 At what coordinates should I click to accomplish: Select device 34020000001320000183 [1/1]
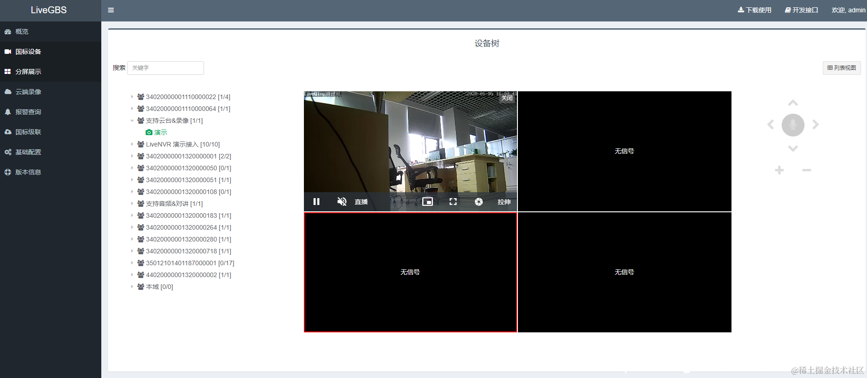pyautogui.click(x=188, y=215)
